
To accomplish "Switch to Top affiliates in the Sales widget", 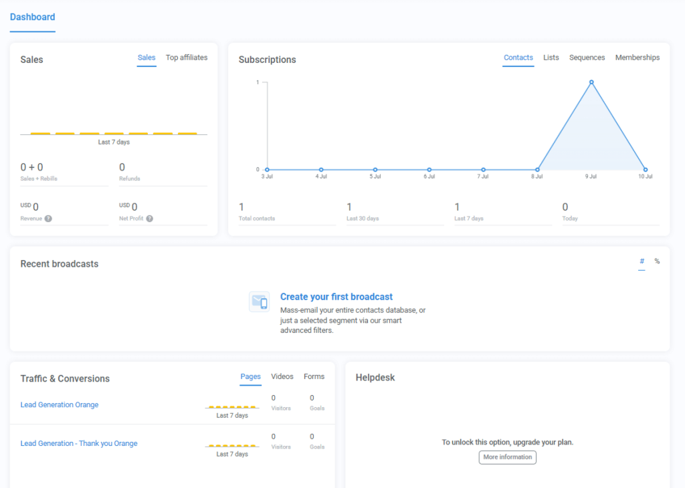I will pos(187,57).
